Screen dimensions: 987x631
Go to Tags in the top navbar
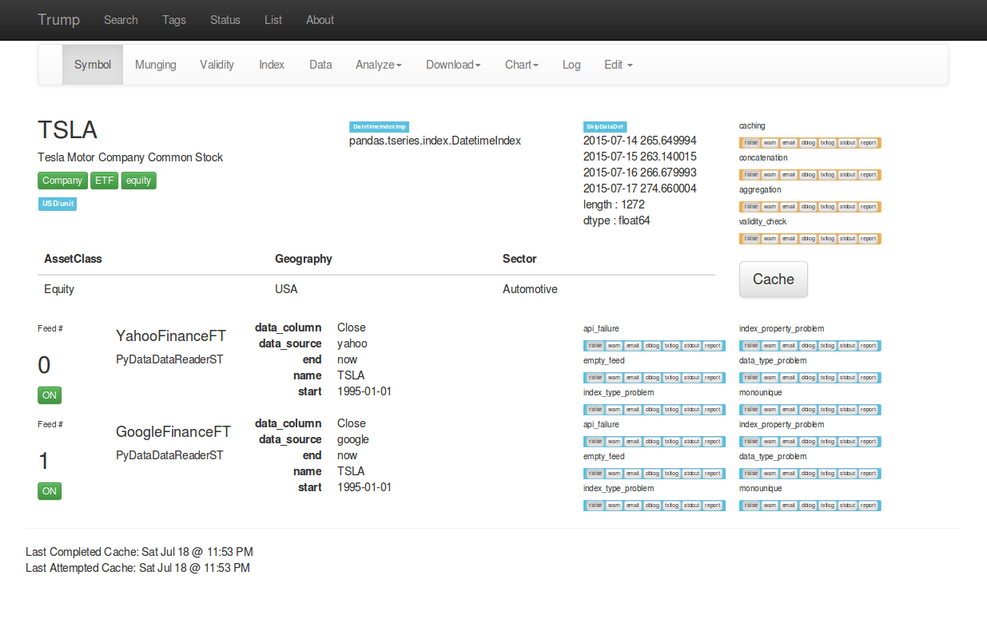(174, 20)
